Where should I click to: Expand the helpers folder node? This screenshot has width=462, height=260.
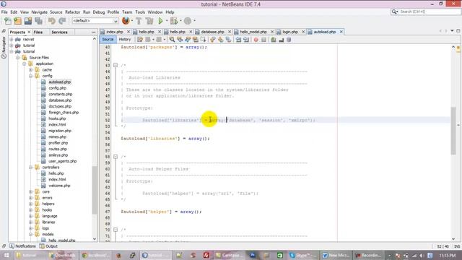pos(30,204)
